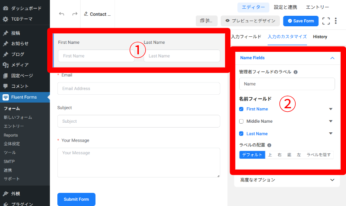Image resolution: width=346 pixels, height=206 pixels.
Task: Open the 全体設定 submenu link
Action: (12, 144)
